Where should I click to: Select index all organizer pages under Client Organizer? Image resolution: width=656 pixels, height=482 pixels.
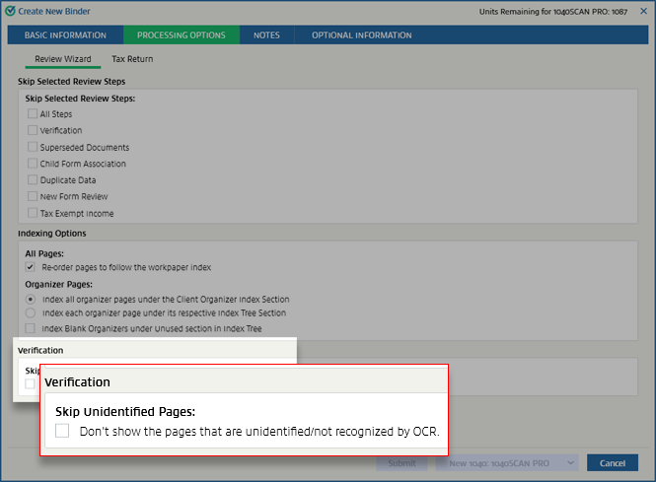pos(32,299)
